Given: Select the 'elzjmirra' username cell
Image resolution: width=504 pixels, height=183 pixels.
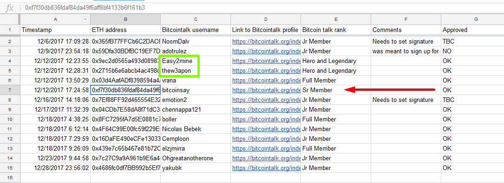Looking at the screenshot, I should pyautogui.click(x=196, y=148).
